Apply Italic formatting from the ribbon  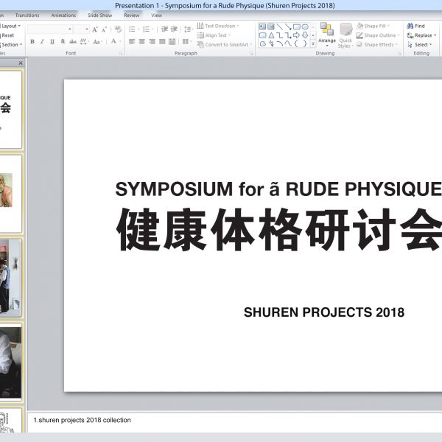click(x=42, y=42)
